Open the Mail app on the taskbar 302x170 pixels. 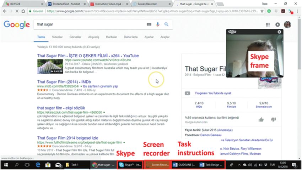[x=58, y=165]
